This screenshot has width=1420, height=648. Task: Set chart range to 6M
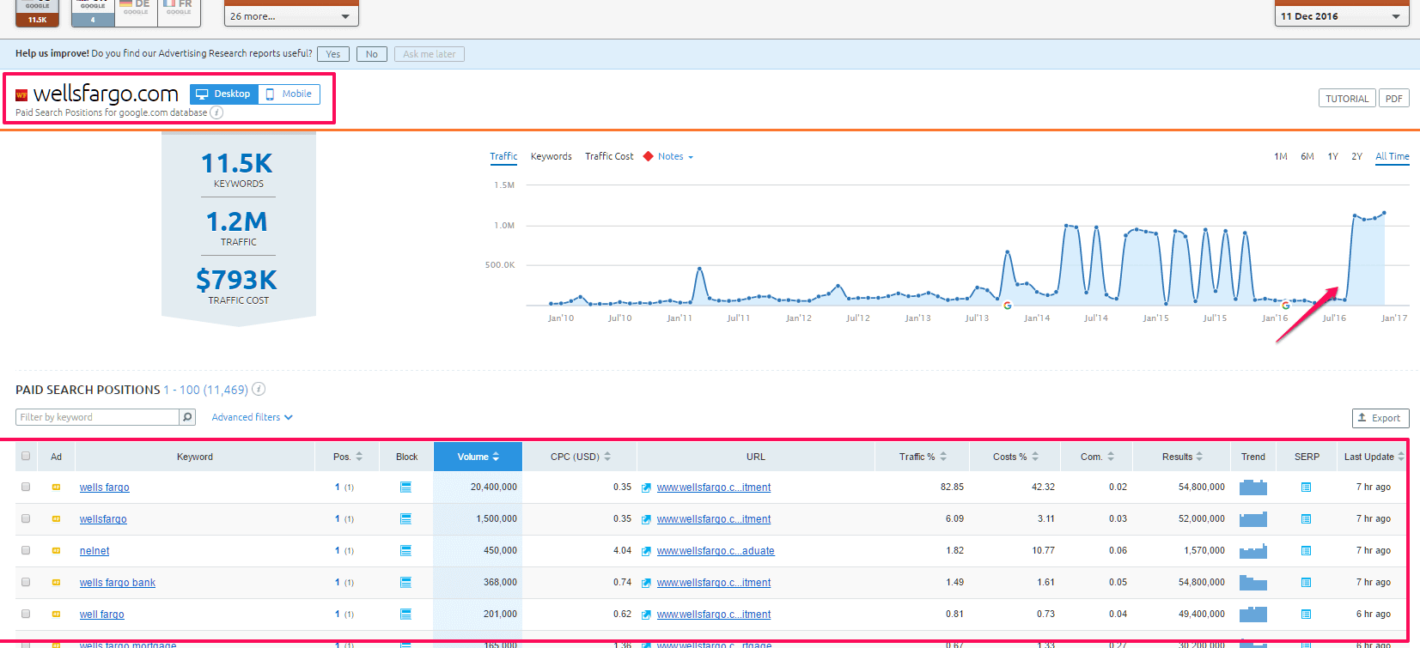click(1307, 156)
